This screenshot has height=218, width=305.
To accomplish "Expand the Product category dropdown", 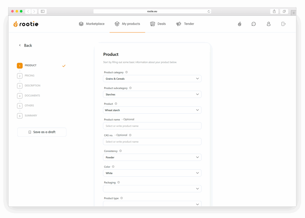I will [152, 79].
